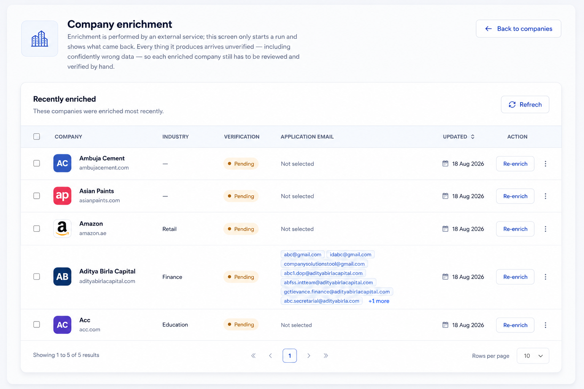Screen dimensions: 584x389
Task: Click the company buildings icon in header
Action: coord(40,39)
